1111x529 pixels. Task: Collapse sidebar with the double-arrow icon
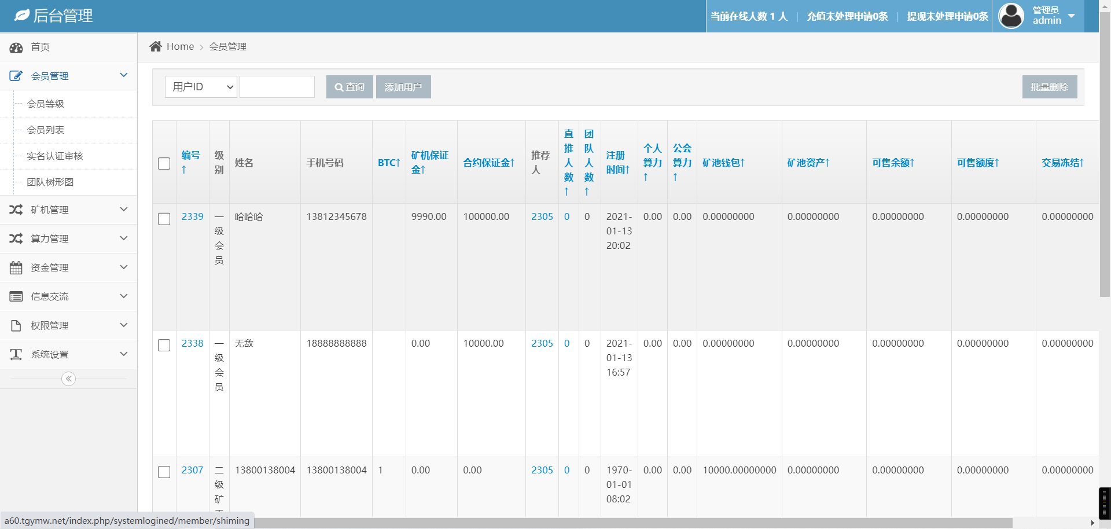pos(68,379)
